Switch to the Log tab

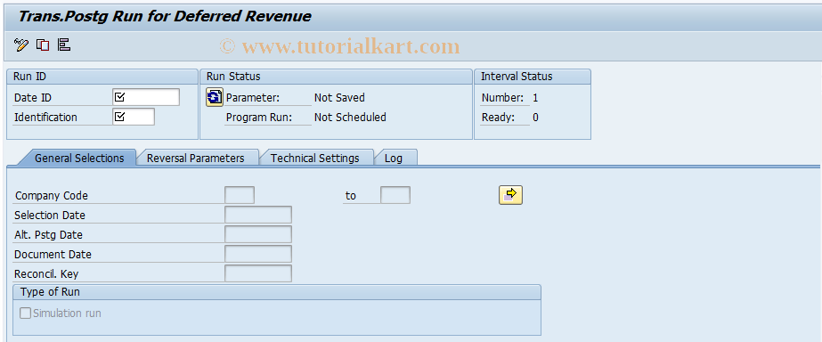394,158
